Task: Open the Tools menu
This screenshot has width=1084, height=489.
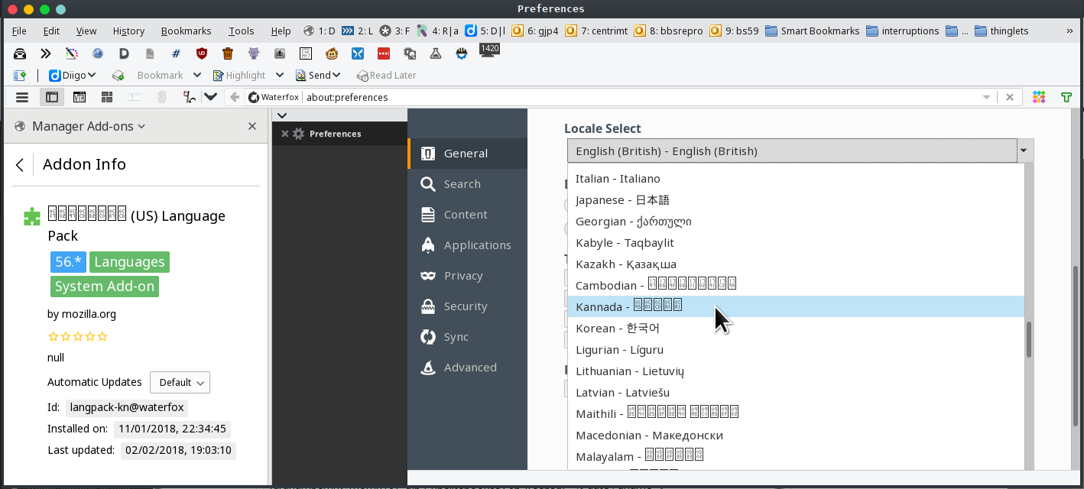Action: pyautogui.click(x=241, y=31)
